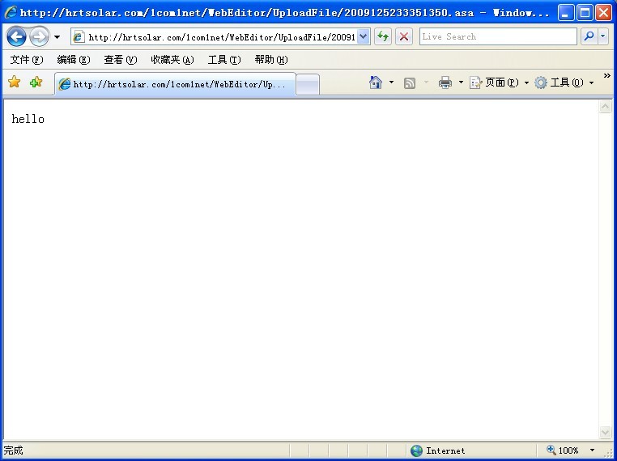Open Favorites Center star icon
617x461 pixels.
[x=14, y=82]
